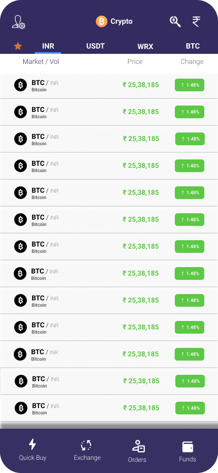This screenshot has height=473, width=218.
Task: Sort by Price column header
Action: 135,62
